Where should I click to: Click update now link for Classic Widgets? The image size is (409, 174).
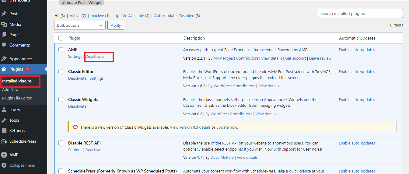click(x=227, y=127)
